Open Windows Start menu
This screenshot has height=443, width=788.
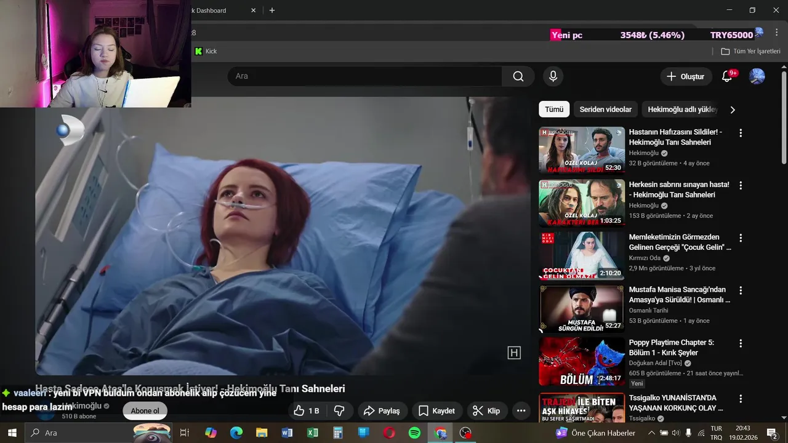[12, 433]
